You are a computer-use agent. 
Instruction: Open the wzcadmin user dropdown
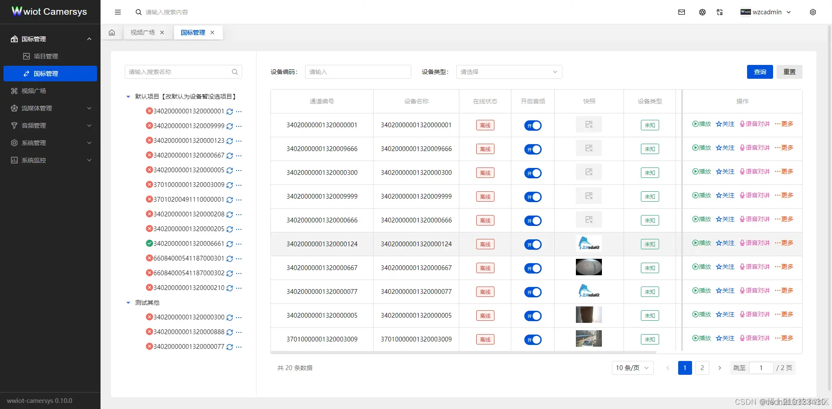(x=766, y=12)
